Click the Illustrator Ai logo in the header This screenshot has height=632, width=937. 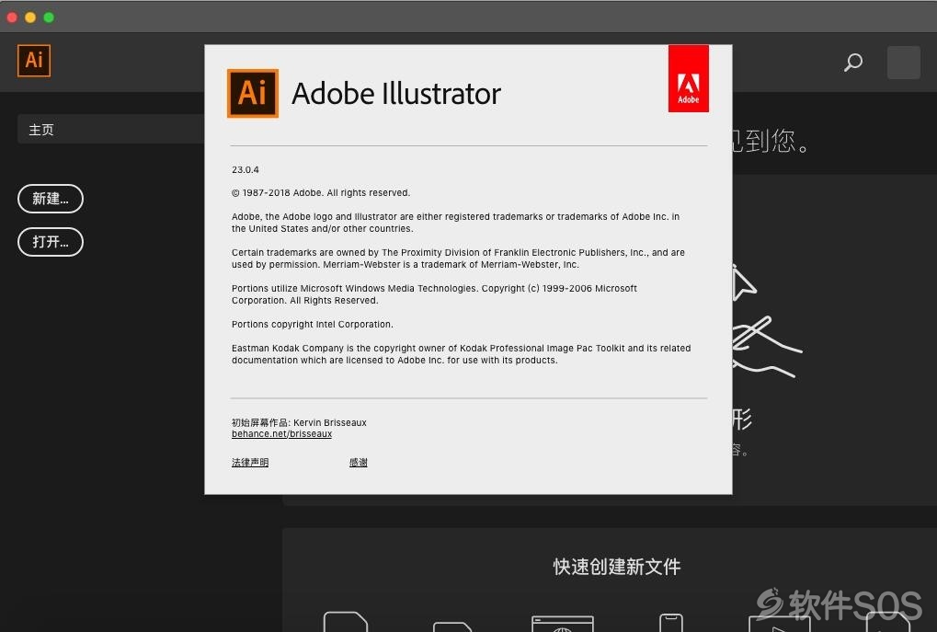(34, 61)
